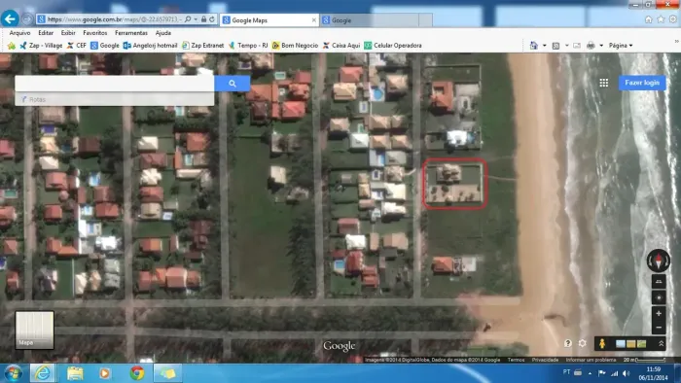Switch to Mapa view thumbnail
Image resolution: width=681 pixels, height=383 pixels.
34,331
